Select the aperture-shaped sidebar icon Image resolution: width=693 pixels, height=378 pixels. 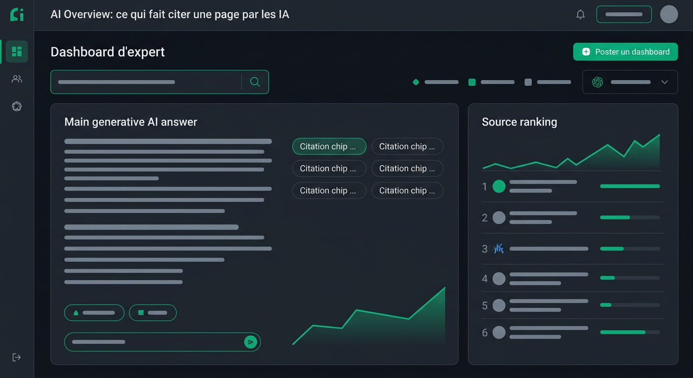(17, 106)
